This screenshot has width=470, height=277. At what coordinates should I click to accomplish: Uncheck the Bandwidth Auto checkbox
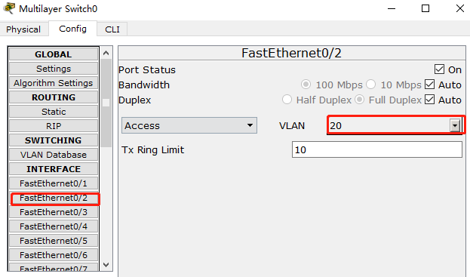429,85
